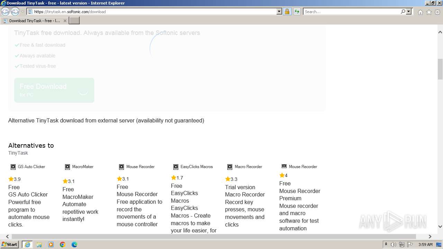443x249 pixels.
Task: Click the 3.9 star rating of GS Auto Clicker
Action: coord(15,179)
